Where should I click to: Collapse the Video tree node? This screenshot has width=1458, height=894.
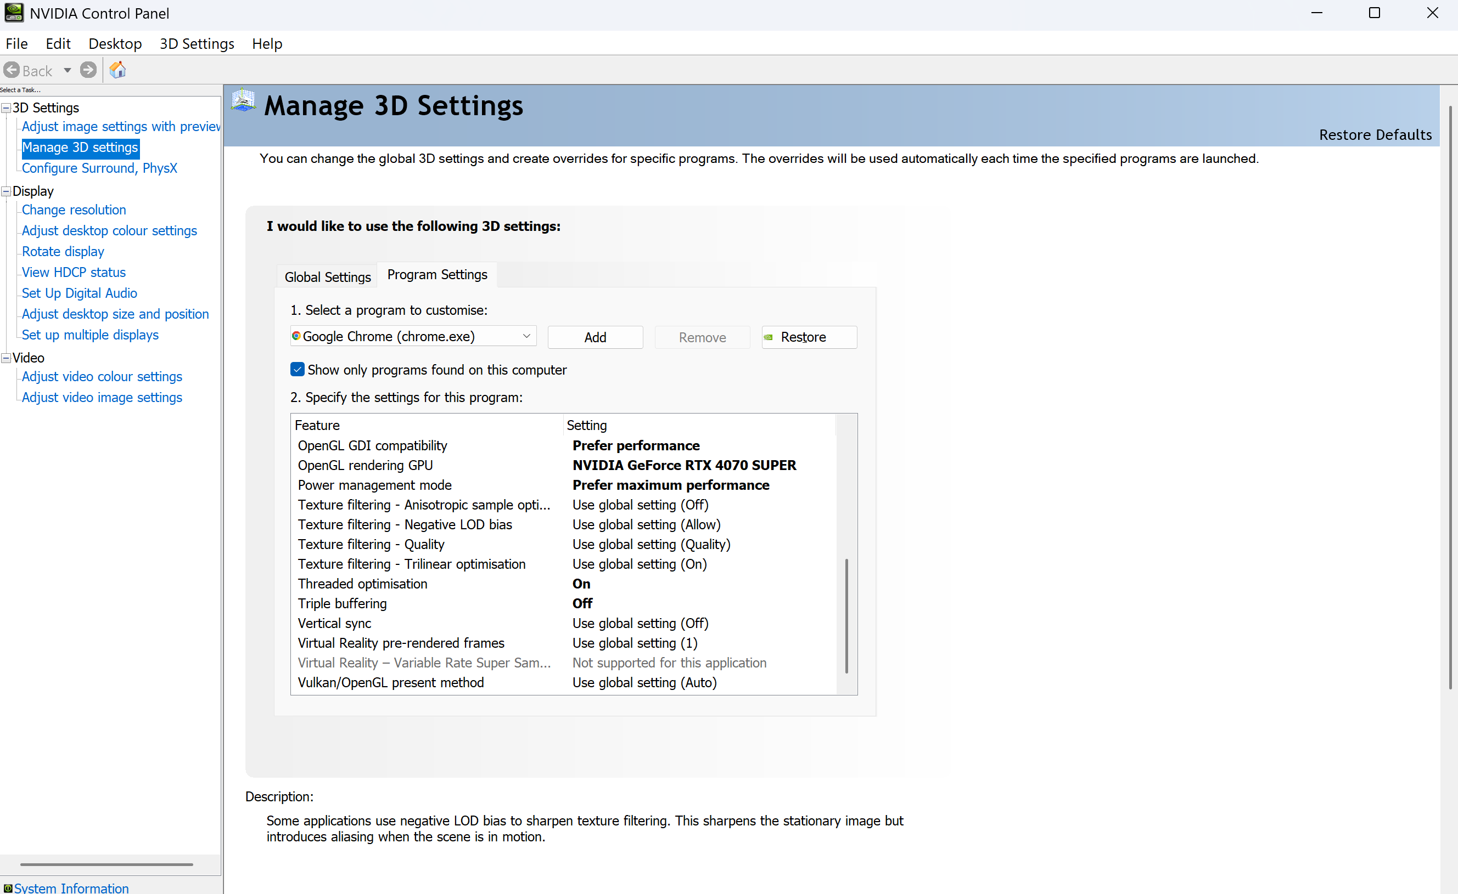[x=6, y=358]
